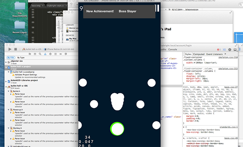The width and height of the screenshot is (243, 147).
Task: Open the Recent Logos desktop folder
Action: 20,27
